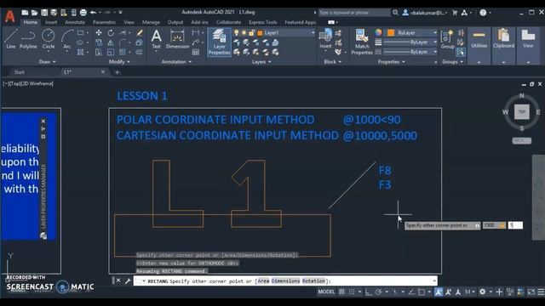Open the Help question mark icon

pos(483,13)
